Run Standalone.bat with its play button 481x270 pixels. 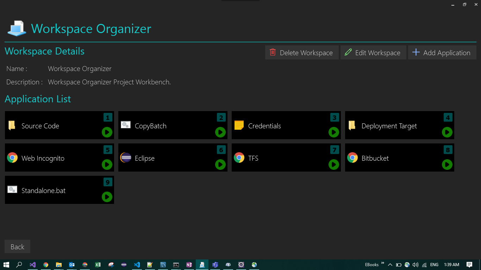pos(107,197)
